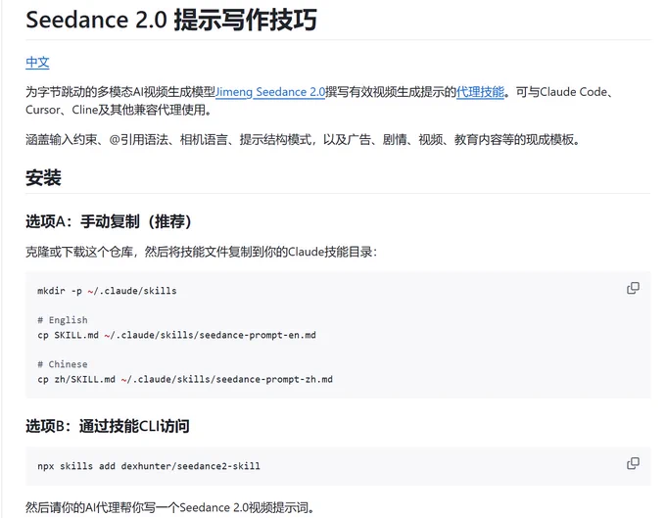Click 'npx skills add dexhunter/seedance2-skill' text
This screenshot has height=518, width=666.
tap(149, 466)
